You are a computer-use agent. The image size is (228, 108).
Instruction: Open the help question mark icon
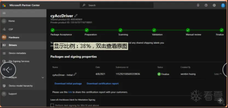[206, 5]
